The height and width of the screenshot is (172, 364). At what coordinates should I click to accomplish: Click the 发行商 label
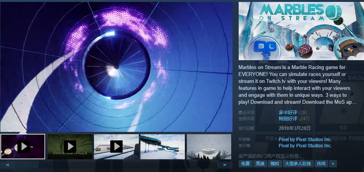[x=245, y=146]
